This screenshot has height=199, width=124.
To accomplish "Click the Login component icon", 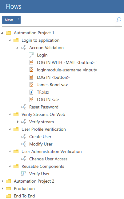I will coord(31,55).
